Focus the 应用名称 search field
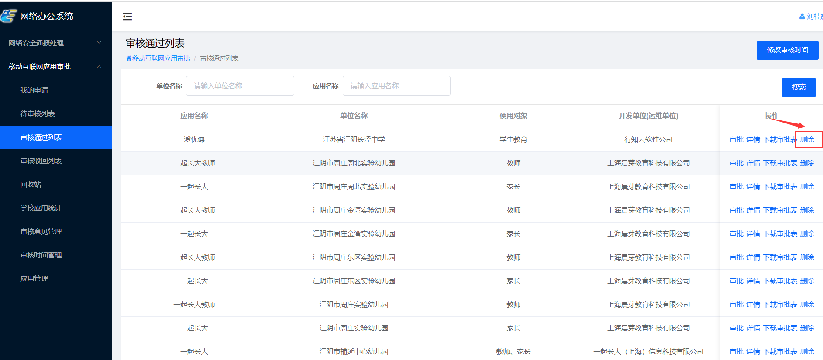This screenshot has height=360, width=823. [x=396, y=86]
